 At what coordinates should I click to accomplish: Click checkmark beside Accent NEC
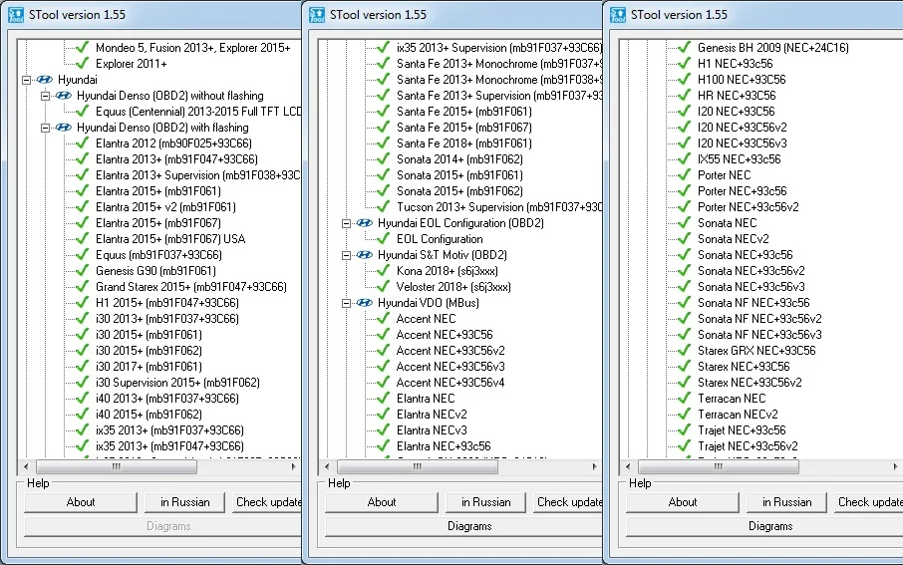(x=384, y=318)
